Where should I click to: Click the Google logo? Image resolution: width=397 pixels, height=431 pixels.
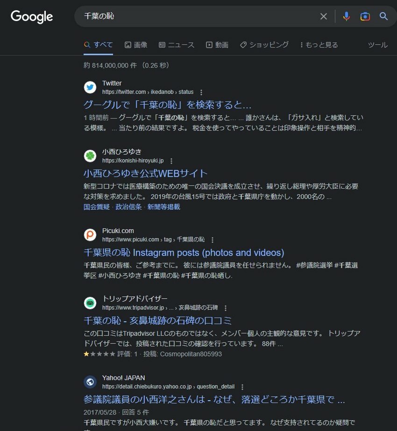coord(32,17)
